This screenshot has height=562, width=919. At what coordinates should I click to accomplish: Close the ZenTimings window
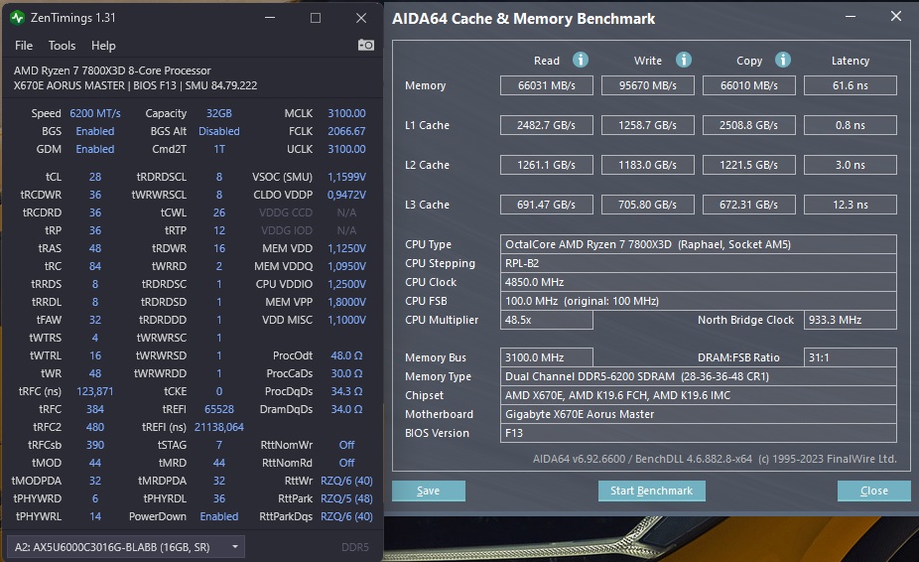click(x=361, y=18)
